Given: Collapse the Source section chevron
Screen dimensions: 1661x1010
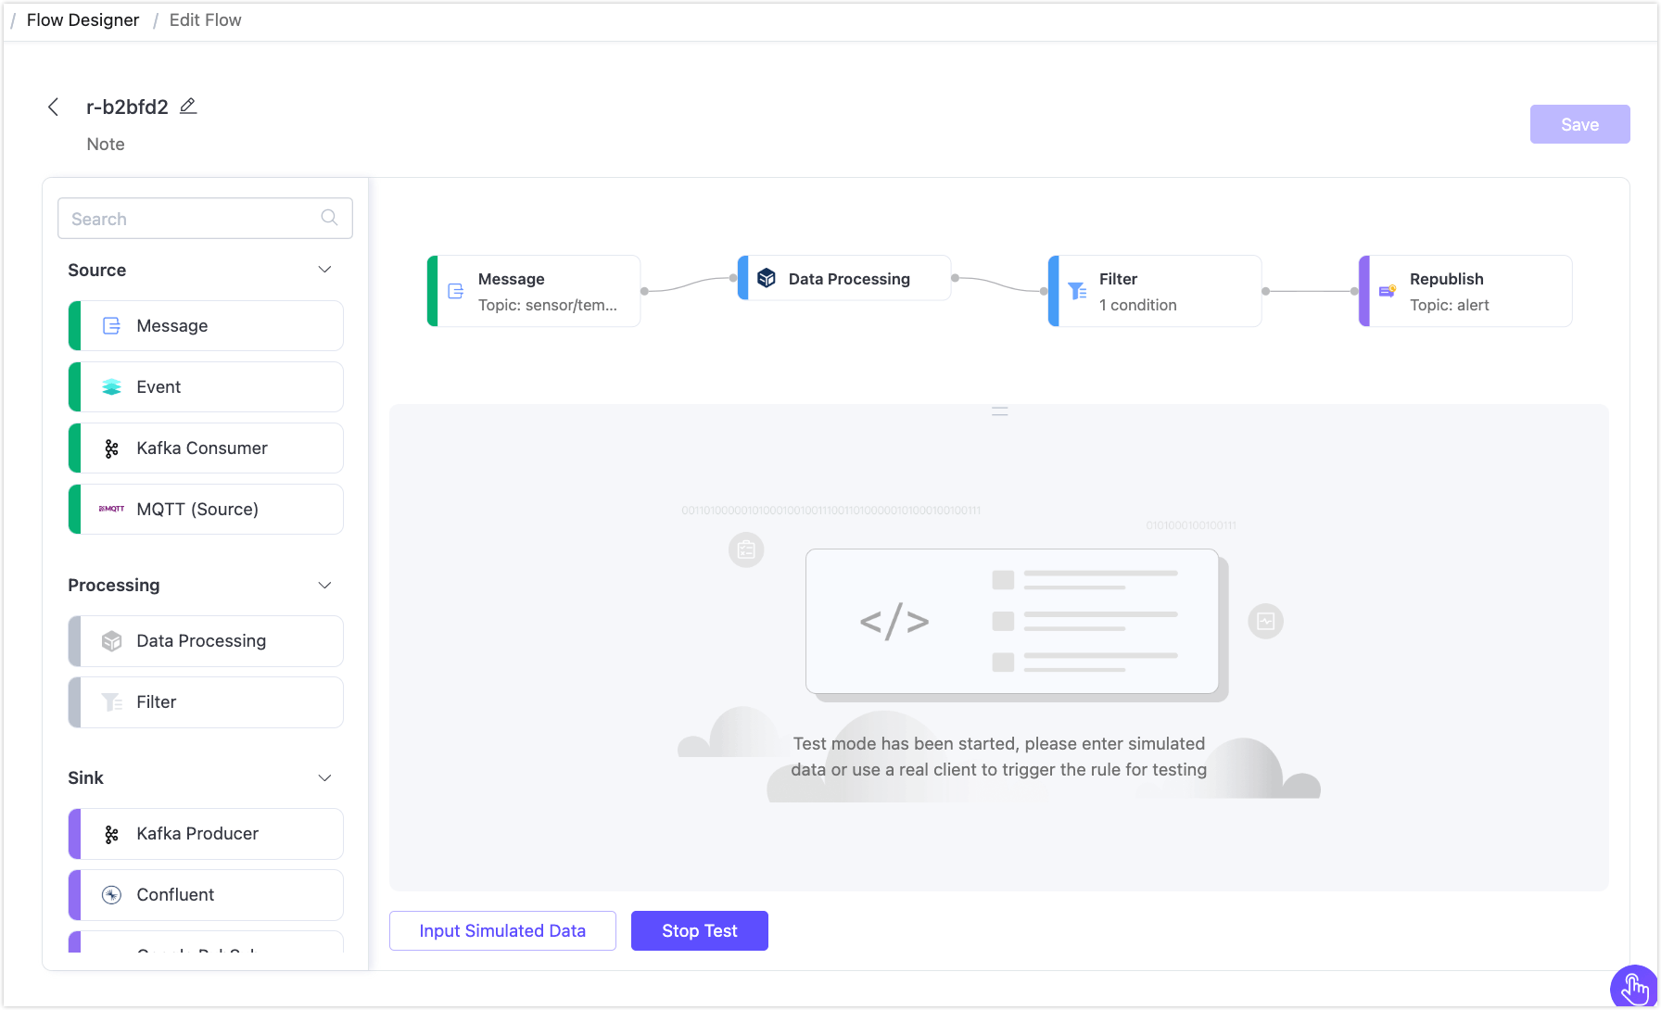Looking at the screenshot, I should coord(324,270).
